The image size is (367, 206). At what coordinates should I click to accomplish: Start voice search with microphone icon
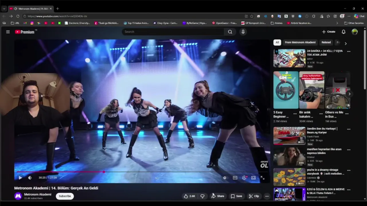coord(243,32)
